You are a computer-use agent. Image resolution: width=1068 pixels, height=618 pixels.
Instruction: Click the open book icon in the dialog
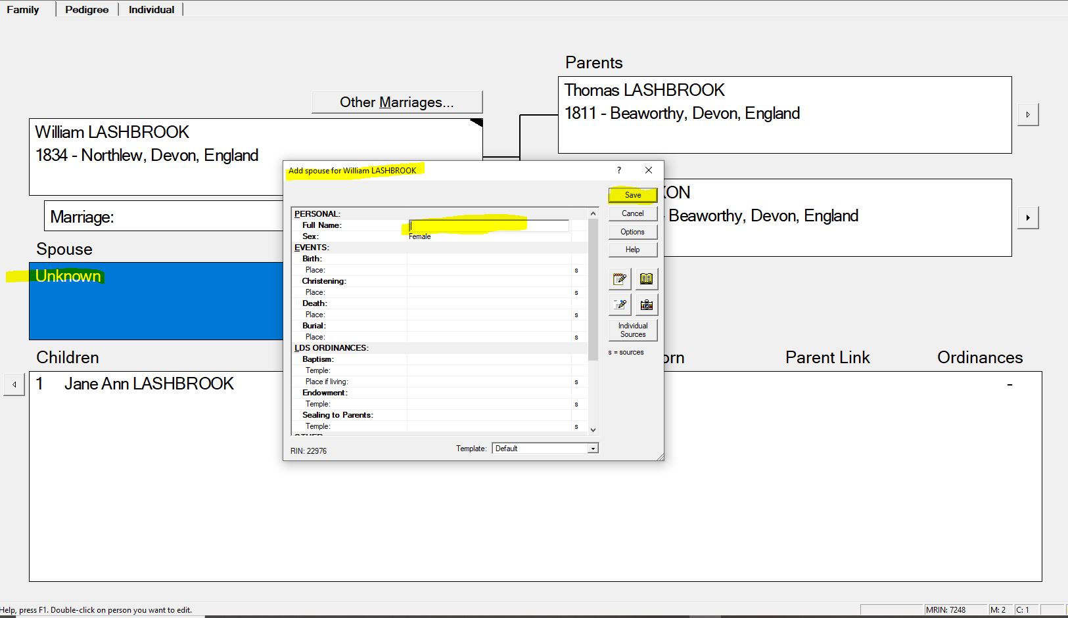point(647,279)
